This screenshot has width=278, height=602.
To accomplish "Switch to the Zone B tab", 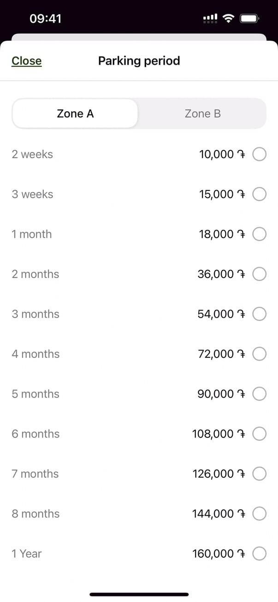I will click(x=202, y=113).
